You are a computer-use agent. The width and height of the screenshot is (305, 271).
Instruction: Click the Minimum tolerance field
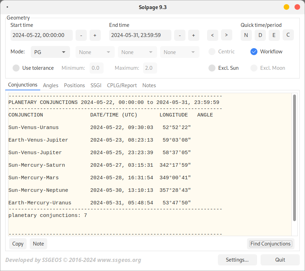coord(97,68)
